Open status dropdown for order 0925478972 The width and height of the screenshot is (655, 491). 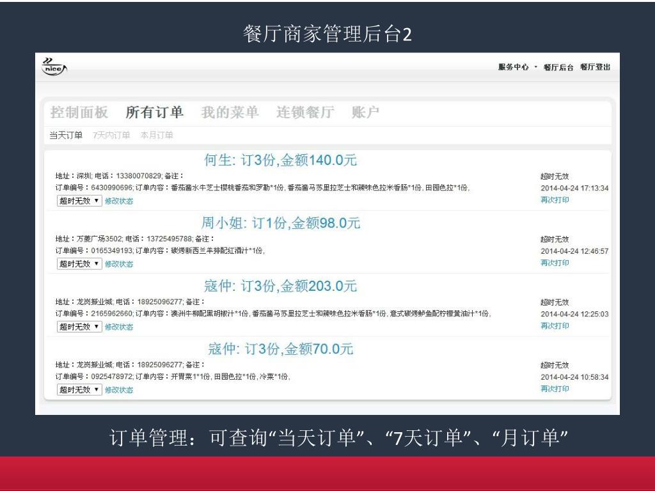(79, 389)
